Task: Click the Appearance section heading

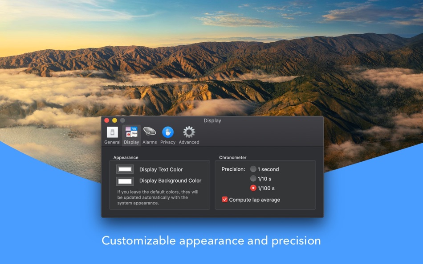Action: tap(126, 158)
